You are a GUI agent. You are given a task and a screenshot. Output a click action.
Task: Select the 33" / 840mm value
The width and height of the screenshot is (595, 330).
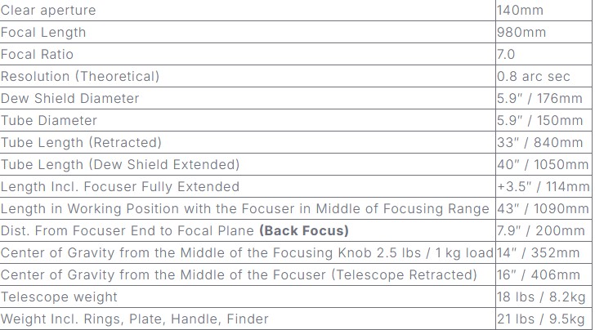point(539,143)
